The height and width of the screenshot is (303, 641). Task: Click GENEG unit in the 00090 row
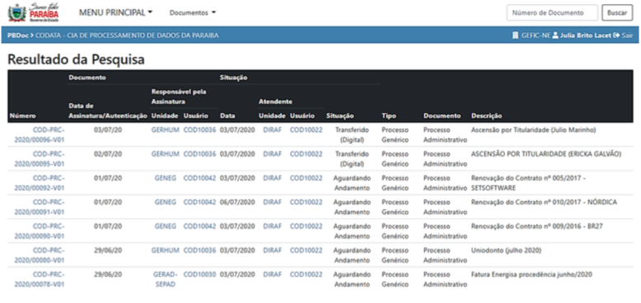click(165, 226)
